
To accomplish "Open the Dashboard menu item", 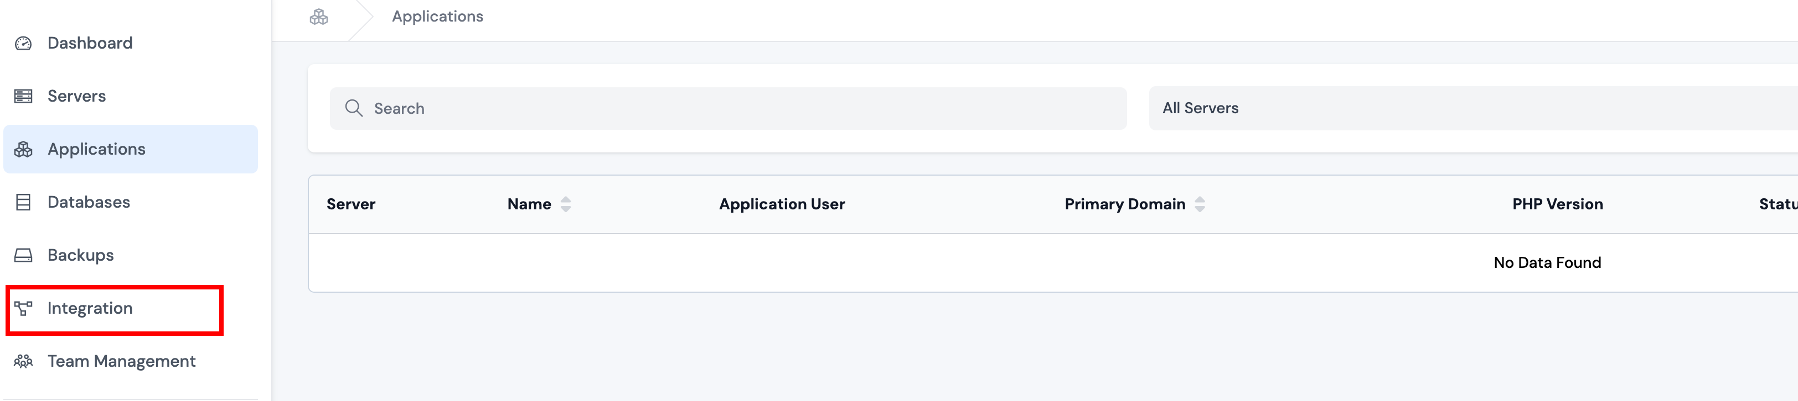I will point(89,43).
